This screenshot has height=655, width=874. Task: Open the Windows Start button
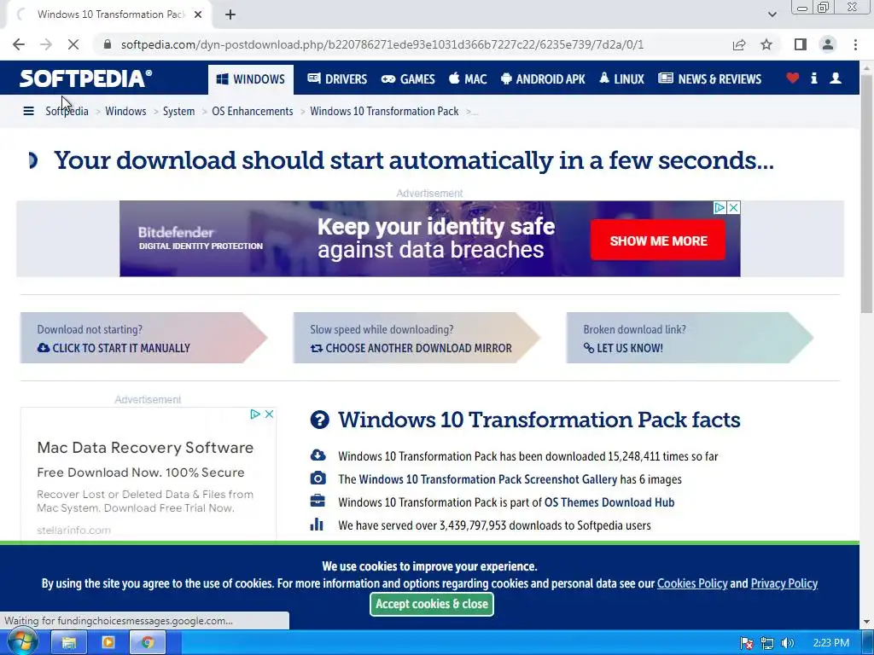pyautogui.click(x=21, y=643)
